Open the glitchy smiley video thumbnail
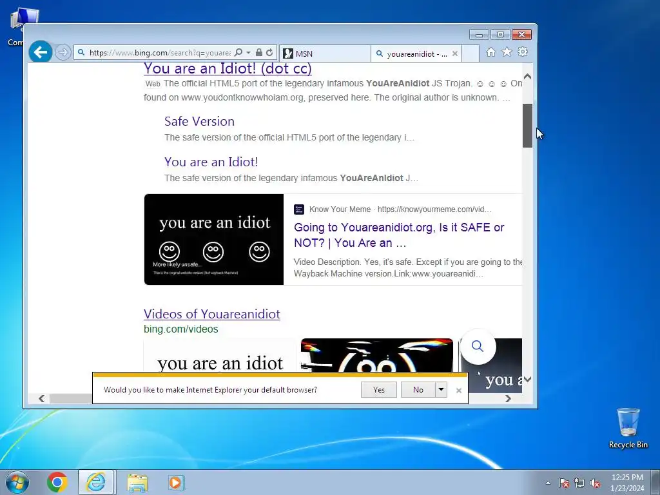 pyautogui.click(x=376, y=355)
